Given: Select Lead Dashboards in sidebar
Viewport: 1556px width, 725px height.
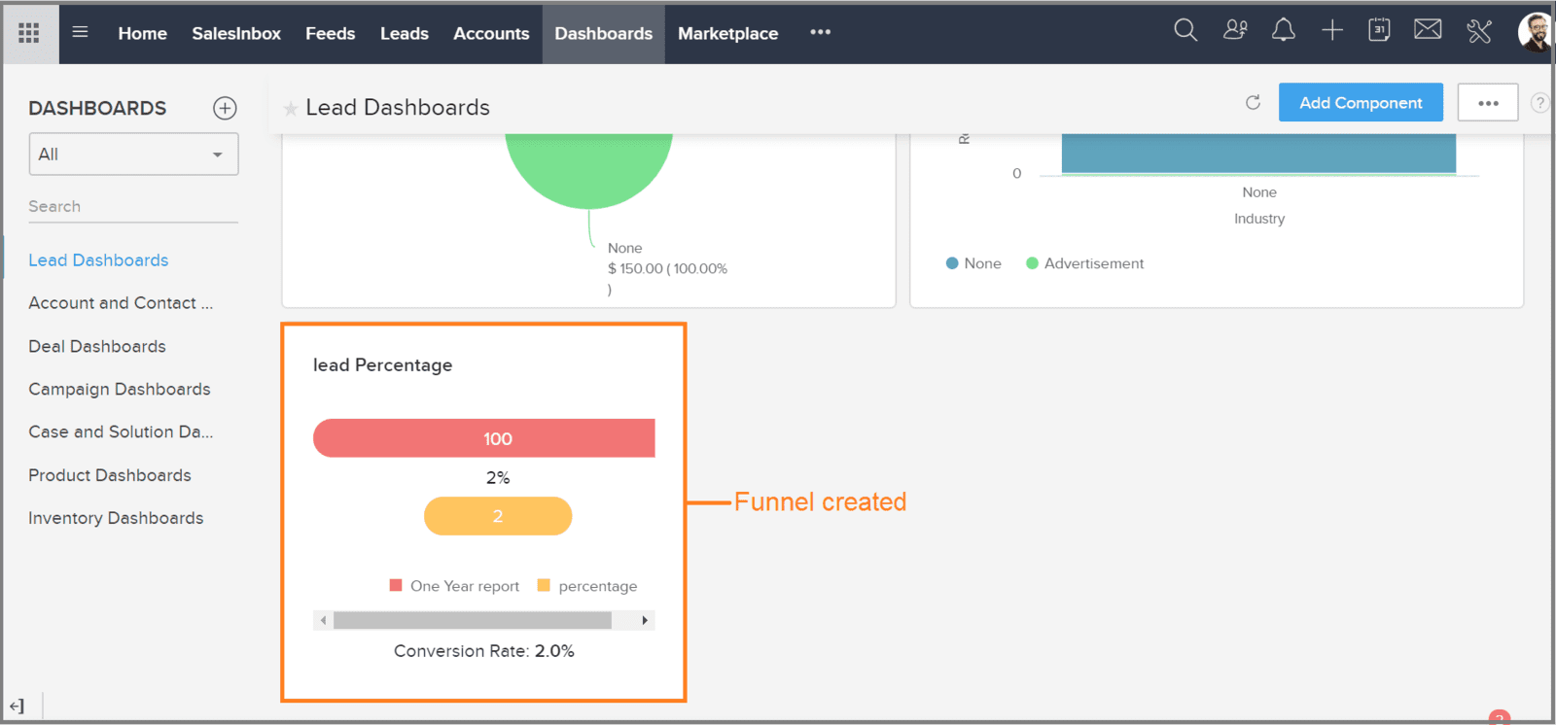Looking at the screenshot, I should pos(98,260).
